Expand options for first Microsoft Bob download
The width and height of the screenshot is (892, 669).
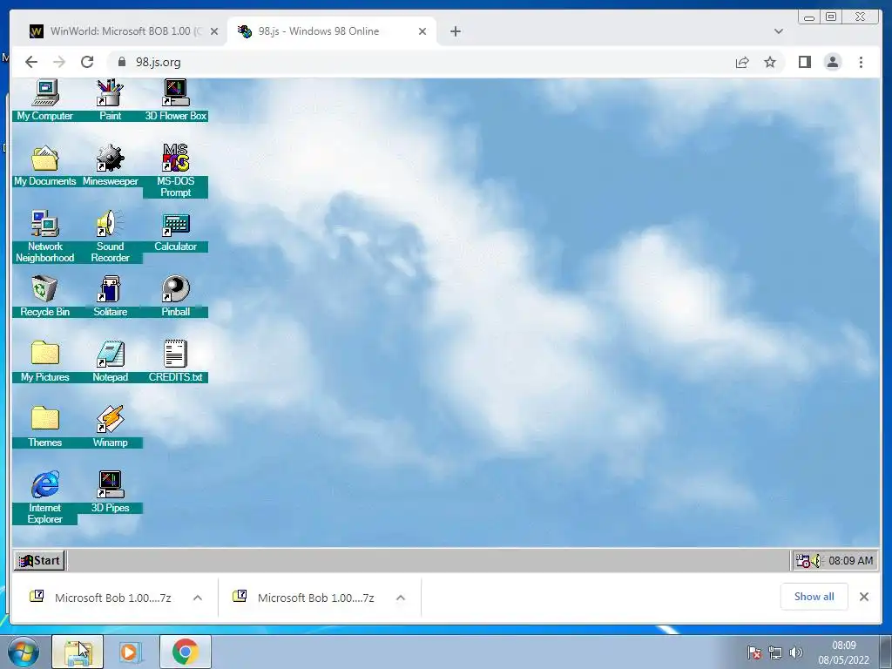pos(198,598)
